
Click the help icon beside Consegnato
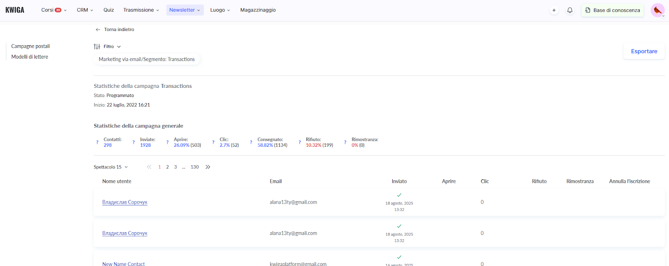click(251, 142)
